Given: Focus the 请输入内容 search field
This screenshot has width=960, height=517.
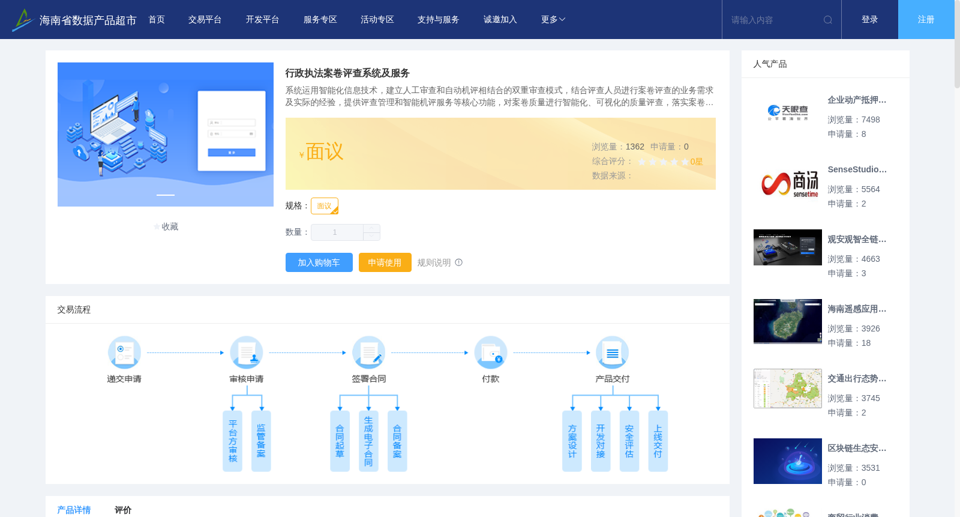Looking at the screenshot, I should coord(774,20).
